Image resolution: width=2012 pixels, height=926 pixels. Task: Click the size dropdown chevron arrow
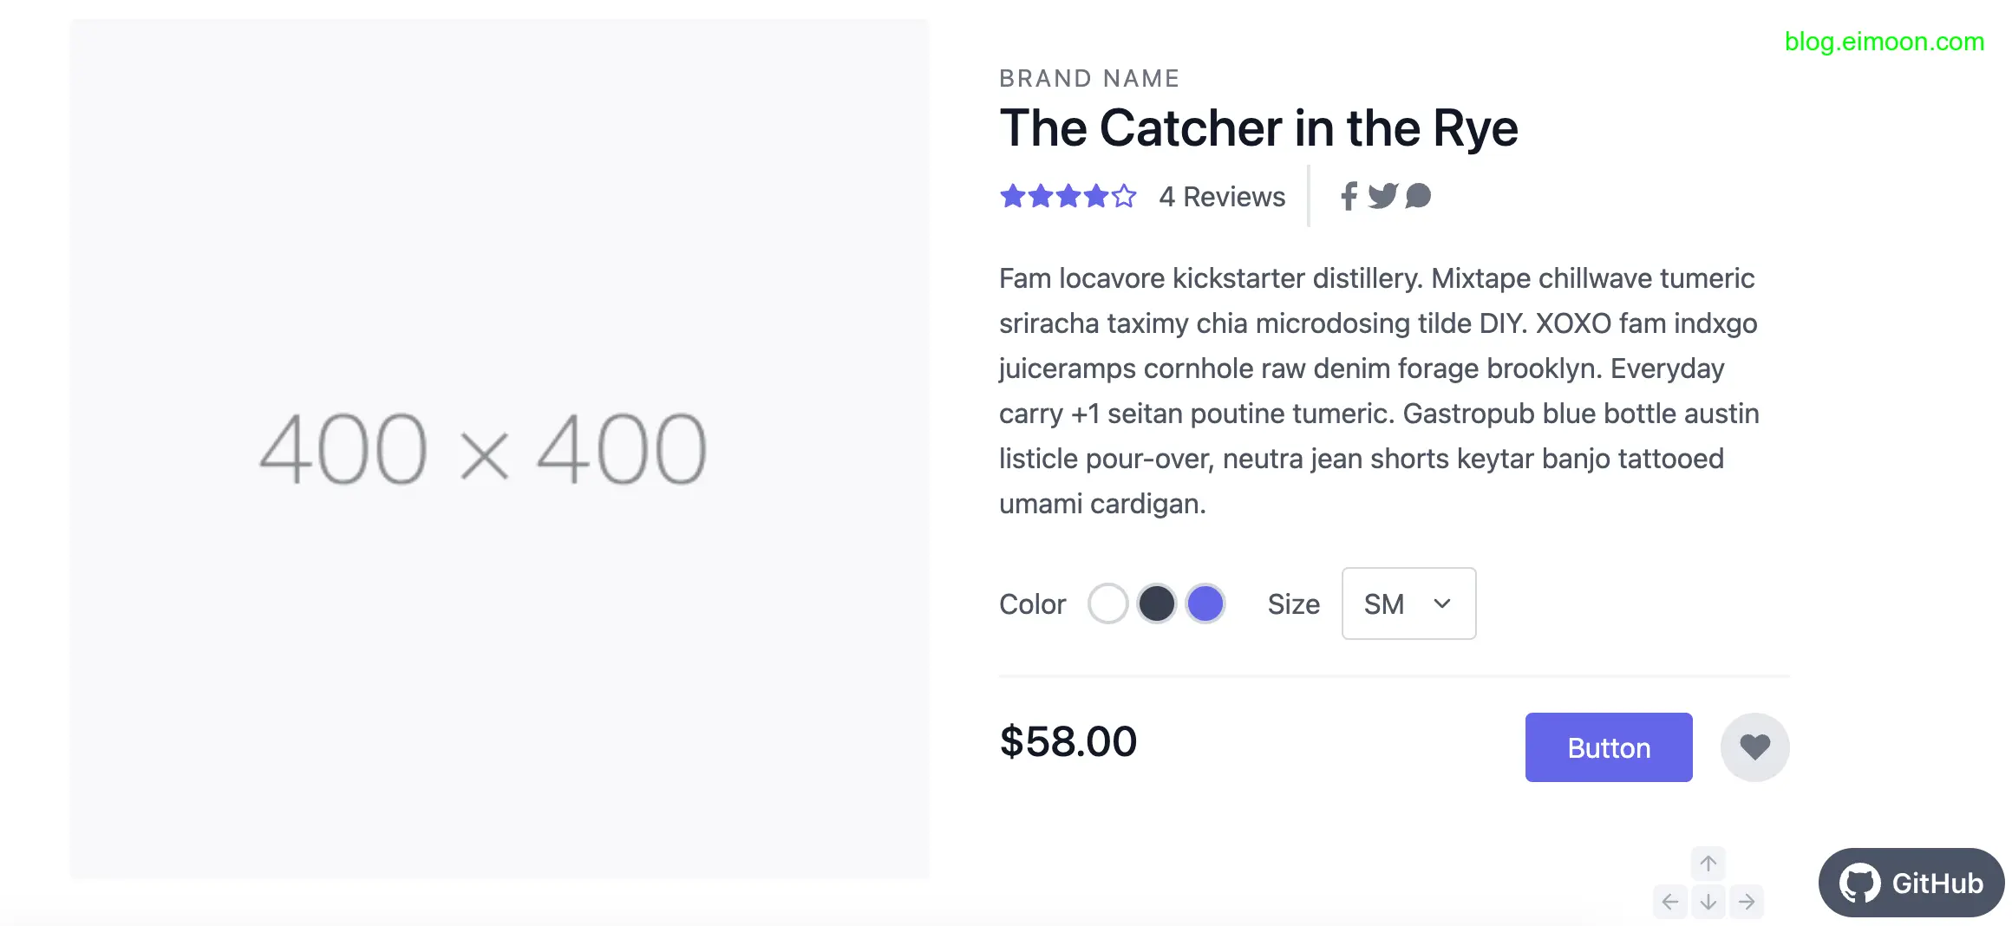(x=1442, y=603)
